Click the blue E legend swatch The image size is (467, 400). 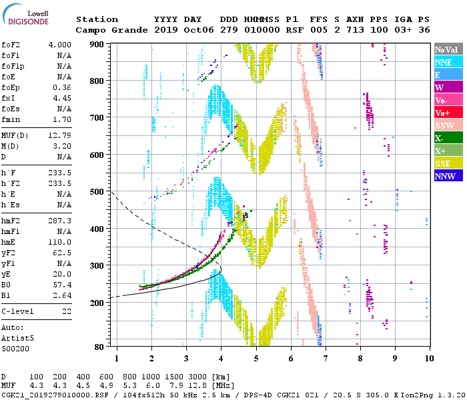(x=448, y=75)
